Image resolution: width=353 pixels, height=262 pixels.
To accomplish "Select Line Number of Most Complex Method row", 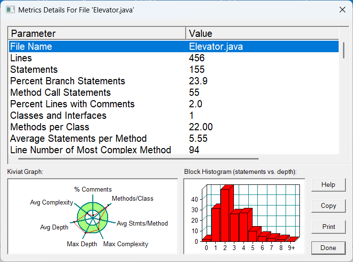I will tap(174, 150).
